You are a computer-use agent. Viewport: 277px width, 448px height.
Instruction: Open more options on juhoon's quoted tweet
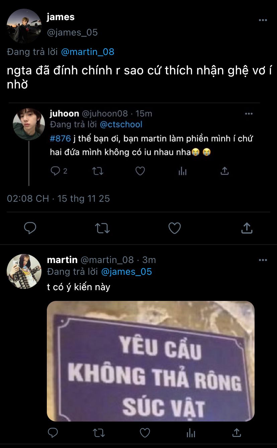click(249, 114)
